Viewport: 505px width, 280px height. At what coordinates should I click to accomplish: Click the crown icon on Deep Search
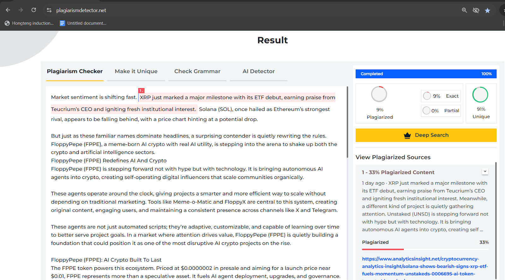coord(407,135)
